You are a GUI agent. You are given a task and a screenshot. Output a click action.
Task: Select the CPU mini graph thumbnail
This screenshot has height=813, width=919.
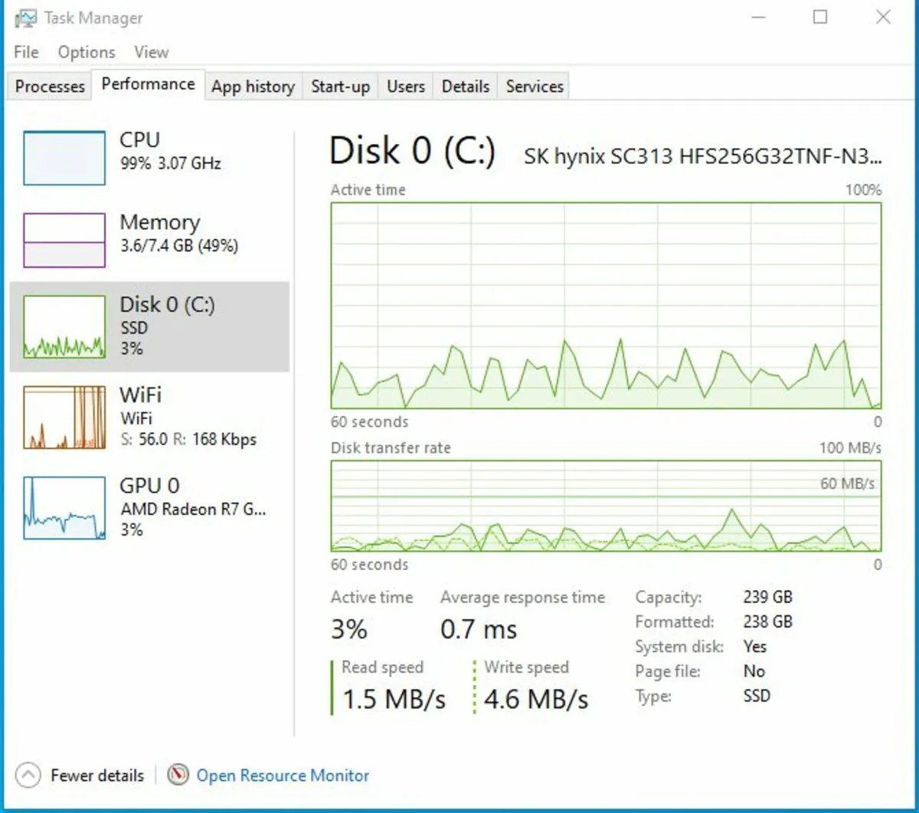(64, 158)
